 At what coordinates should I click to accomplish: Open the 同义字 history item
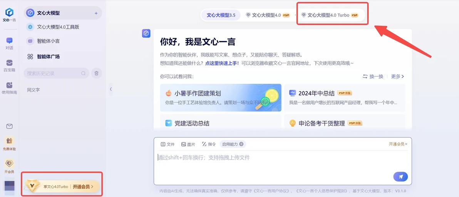coord(34,90)
